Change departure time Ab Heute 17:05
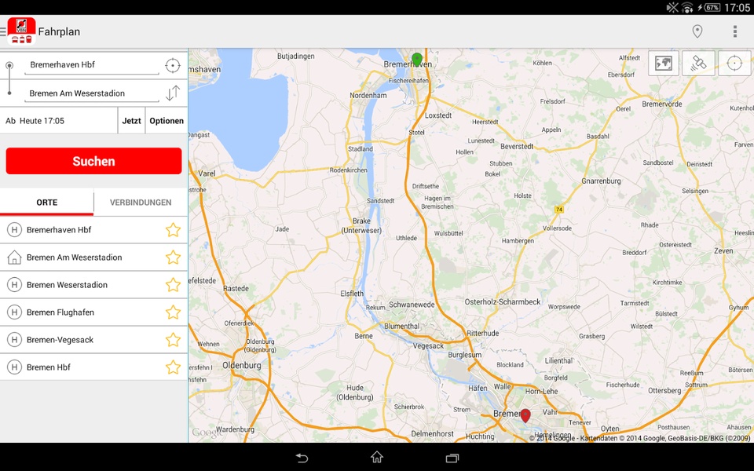This screenshot has height=471, width=754. [x=59, y=121]
